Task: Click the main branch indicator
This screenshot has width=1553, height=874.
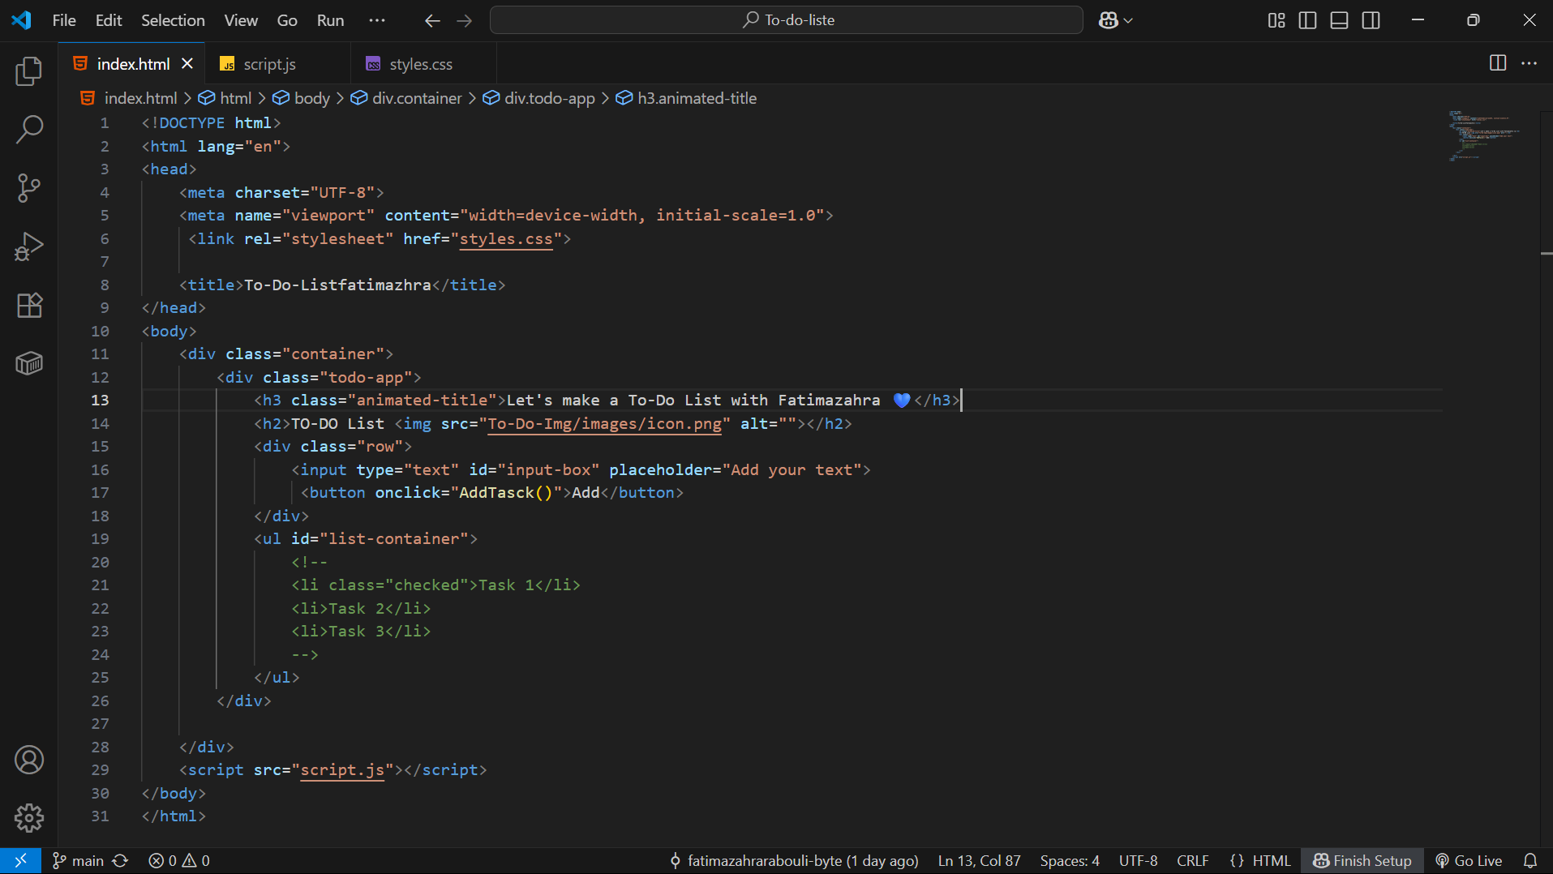Action: [x=79, y=860]
